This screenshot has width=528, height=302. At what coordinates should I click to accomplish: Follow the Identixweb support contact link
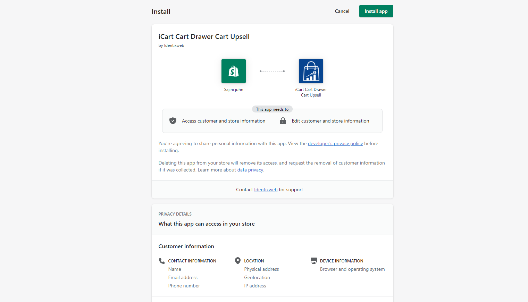pyautogui.click(x=266, y=190)
